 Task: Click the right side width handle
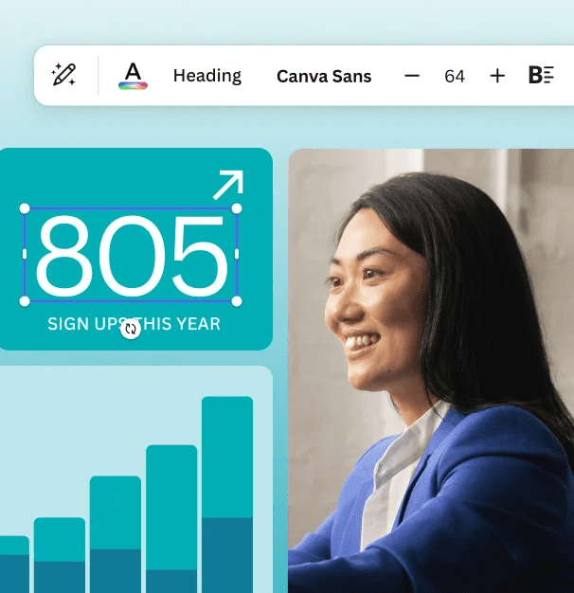point(237,254)
